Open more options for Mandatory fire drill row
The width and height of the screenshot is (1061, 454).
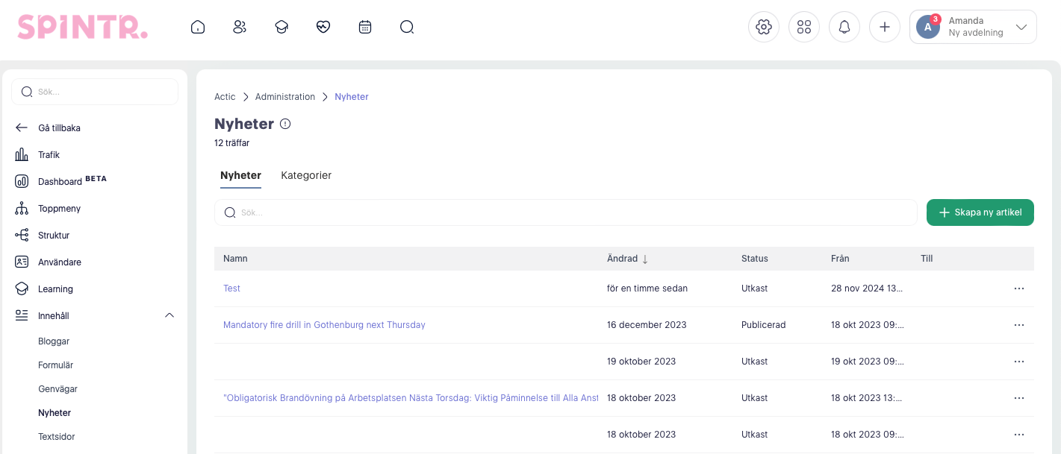point(1019,325)
